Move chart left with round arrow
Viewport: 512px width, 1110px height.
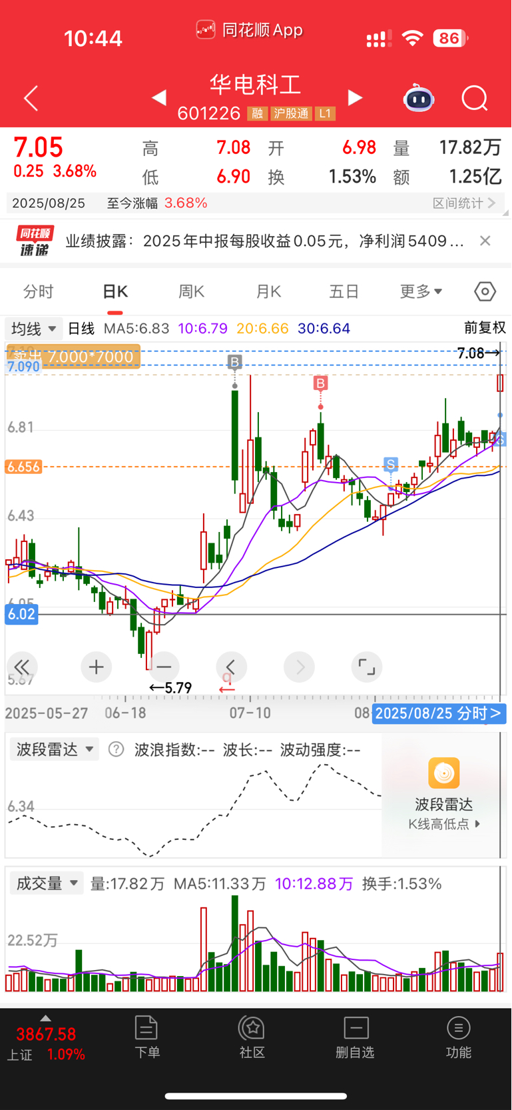pyautogui.click(x=231, y=667)
